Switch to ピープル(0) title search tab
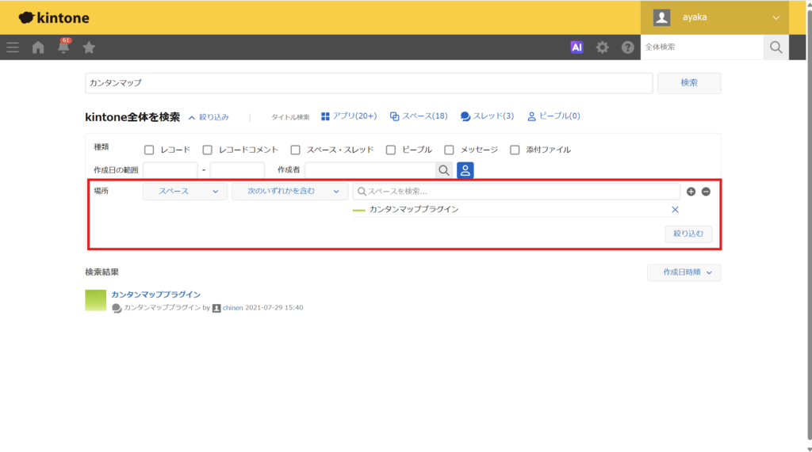The image size is (812, 452). [x=553, y=116]
